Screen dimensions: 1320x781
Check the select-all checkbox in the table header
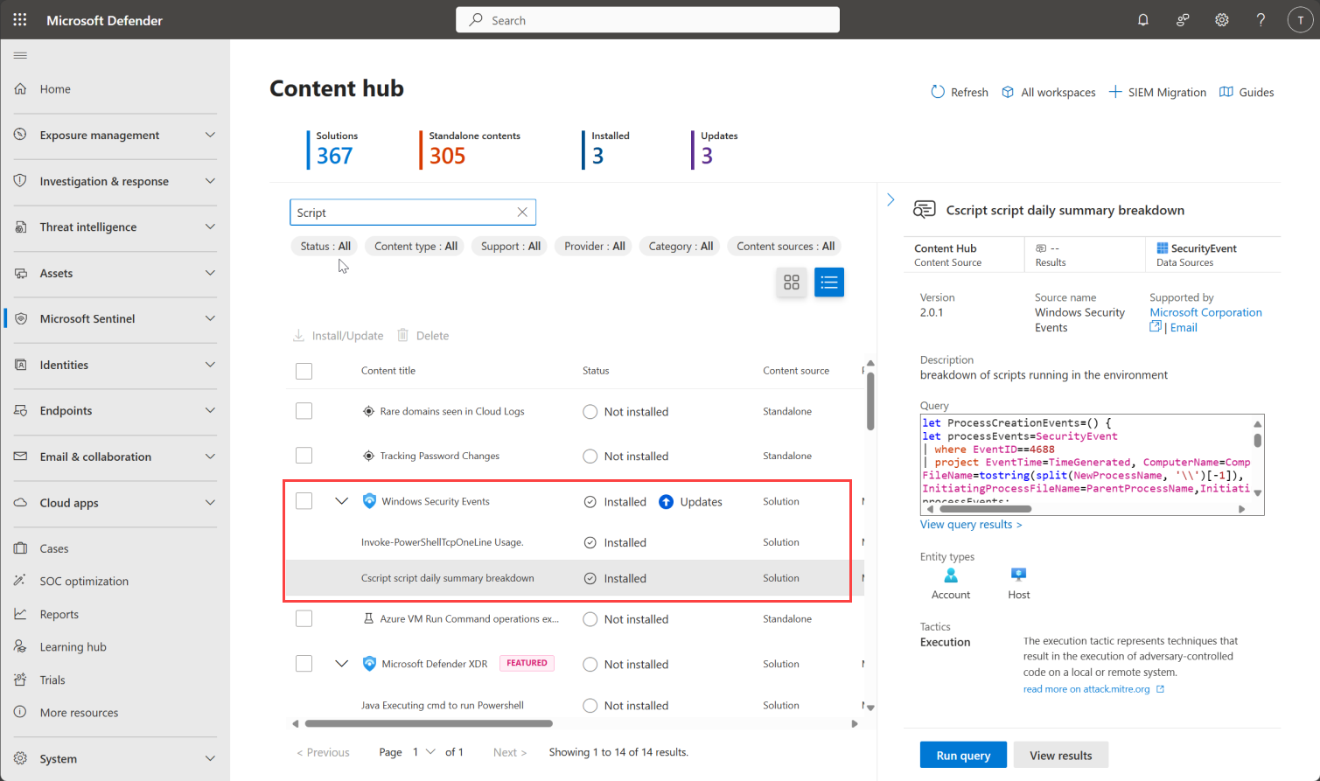pyautogui.click(x=304, y=371)
